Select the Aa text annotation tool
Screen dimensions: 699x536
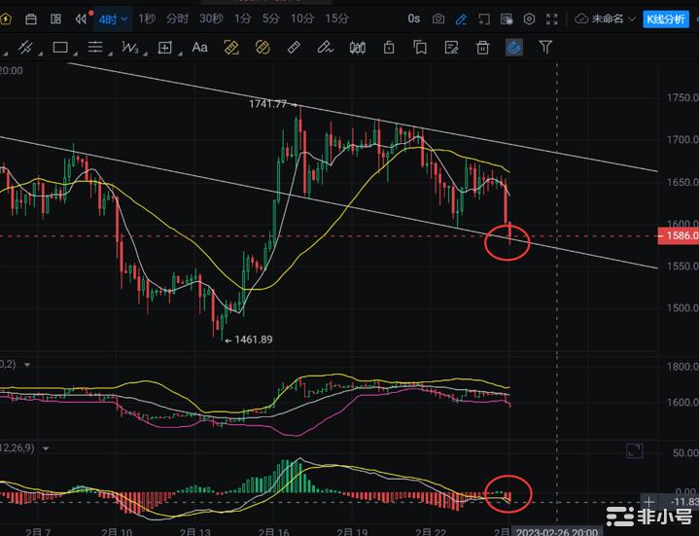click(x=199, y=48)
